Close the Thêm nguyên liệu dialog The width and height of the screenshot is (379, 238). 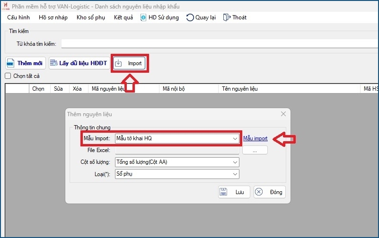[283, 114]
